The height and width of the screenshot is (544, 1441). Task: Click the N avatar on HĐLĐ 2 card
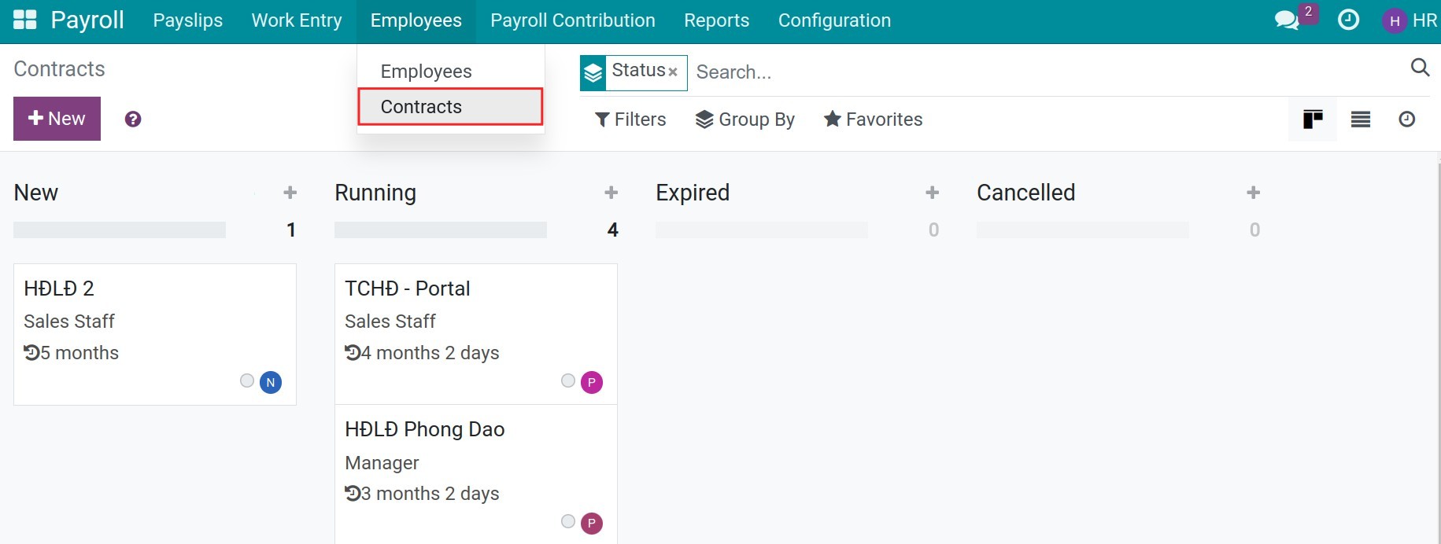coord(271,383)
